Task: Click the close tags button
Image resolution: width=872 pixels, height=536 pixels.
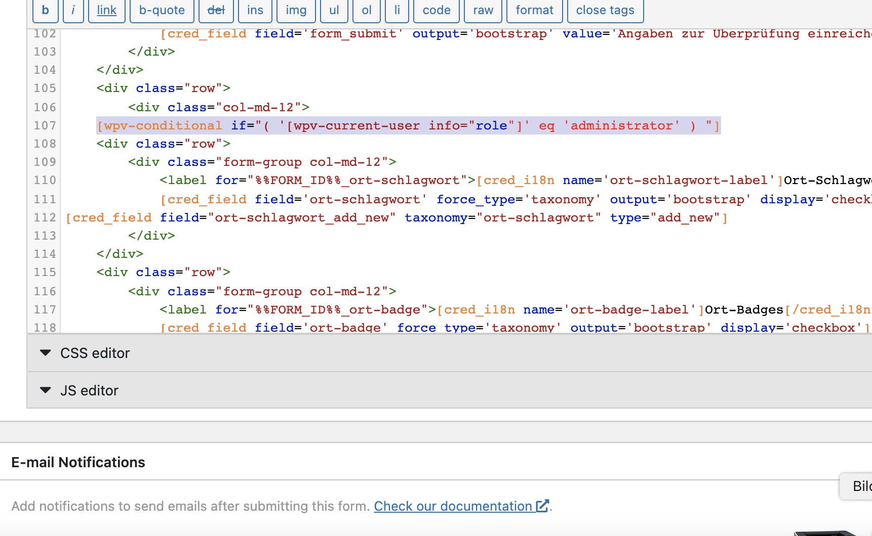Action: coord(605,11)
